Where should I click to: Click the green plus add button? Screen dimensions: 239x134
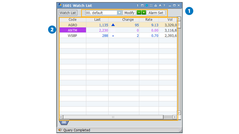click(144, 12)
